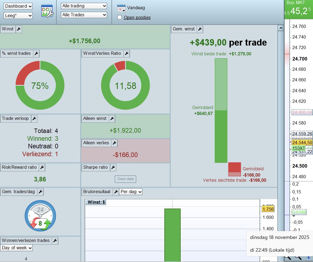This screenshot has width=313, height=262.
Task: Change the Per dag period dropdown
Action: point(131,192)
